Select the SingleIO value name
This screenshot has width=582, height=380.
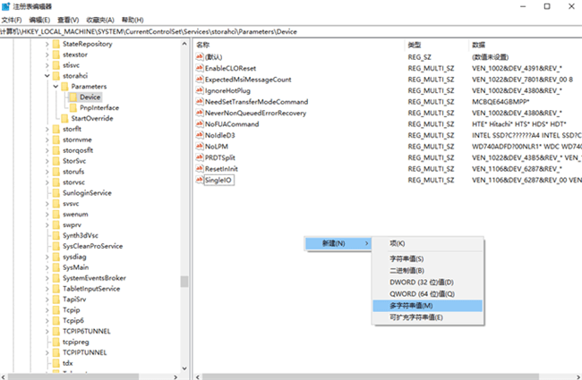click(218, 181)
